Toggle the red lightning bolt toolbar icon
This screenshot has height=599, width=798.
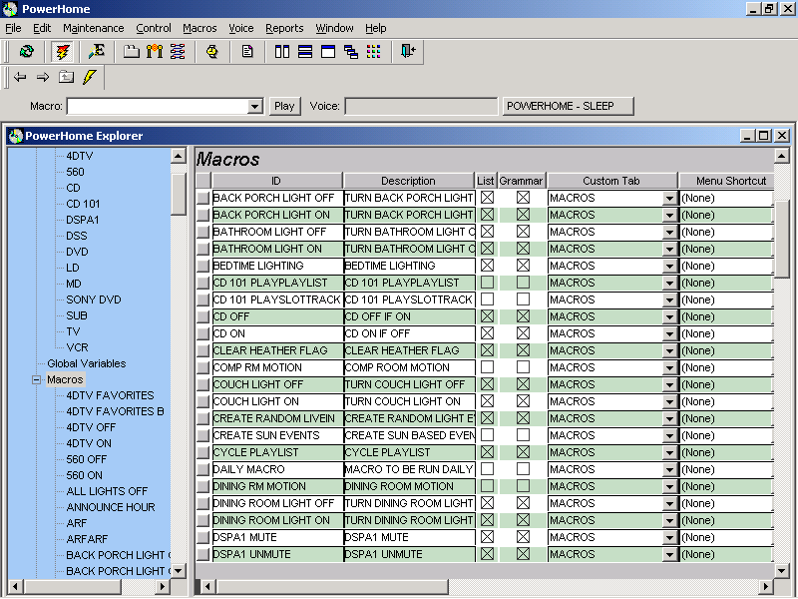62,52
